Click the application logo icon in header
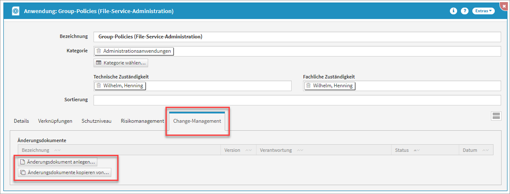 coord(15,11)
